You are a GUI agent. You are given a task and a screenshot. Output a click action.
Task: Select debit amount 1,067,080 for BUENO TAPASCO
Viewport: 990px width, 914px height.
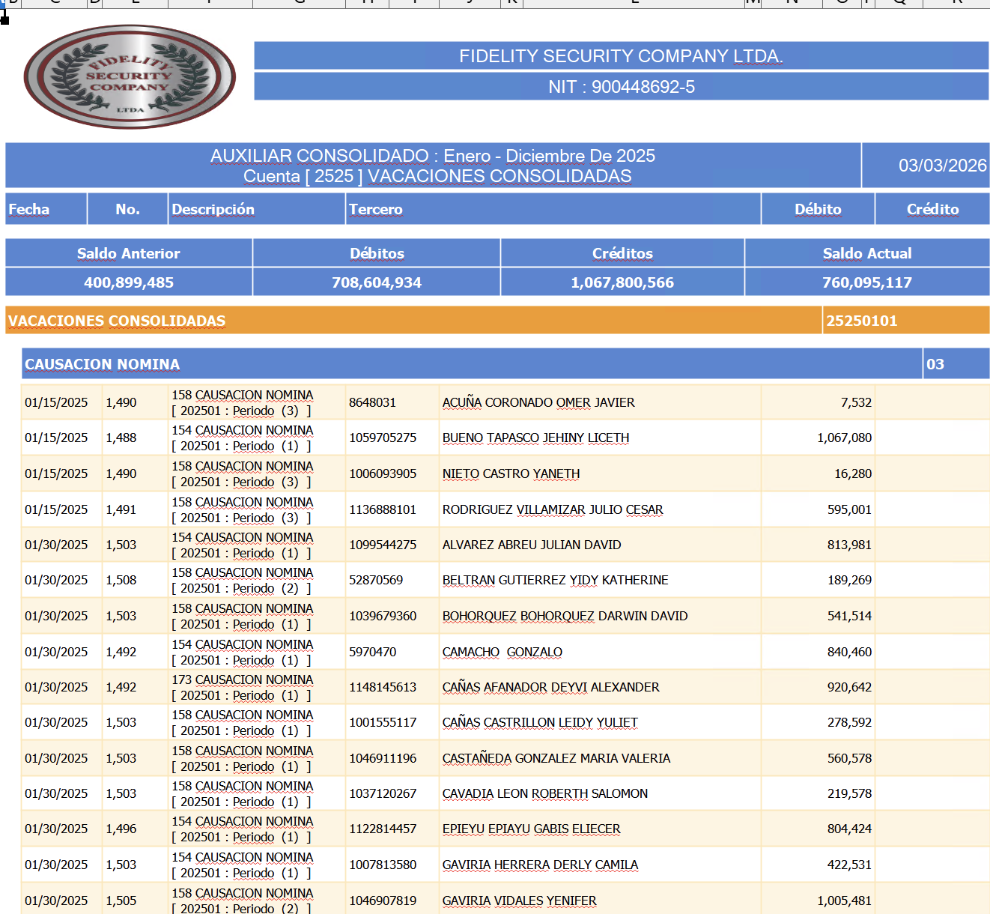click(818, 438)
